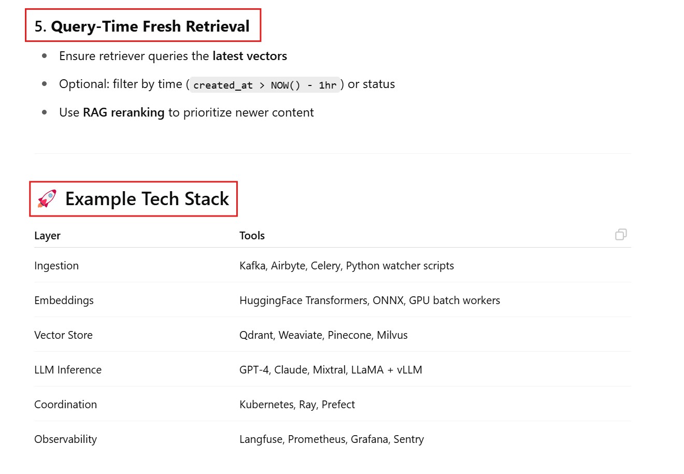The height and width of the screenshot is (474, 684).
Task: Select the 'Ingestion' table cell
Action: tap(56, 266)
